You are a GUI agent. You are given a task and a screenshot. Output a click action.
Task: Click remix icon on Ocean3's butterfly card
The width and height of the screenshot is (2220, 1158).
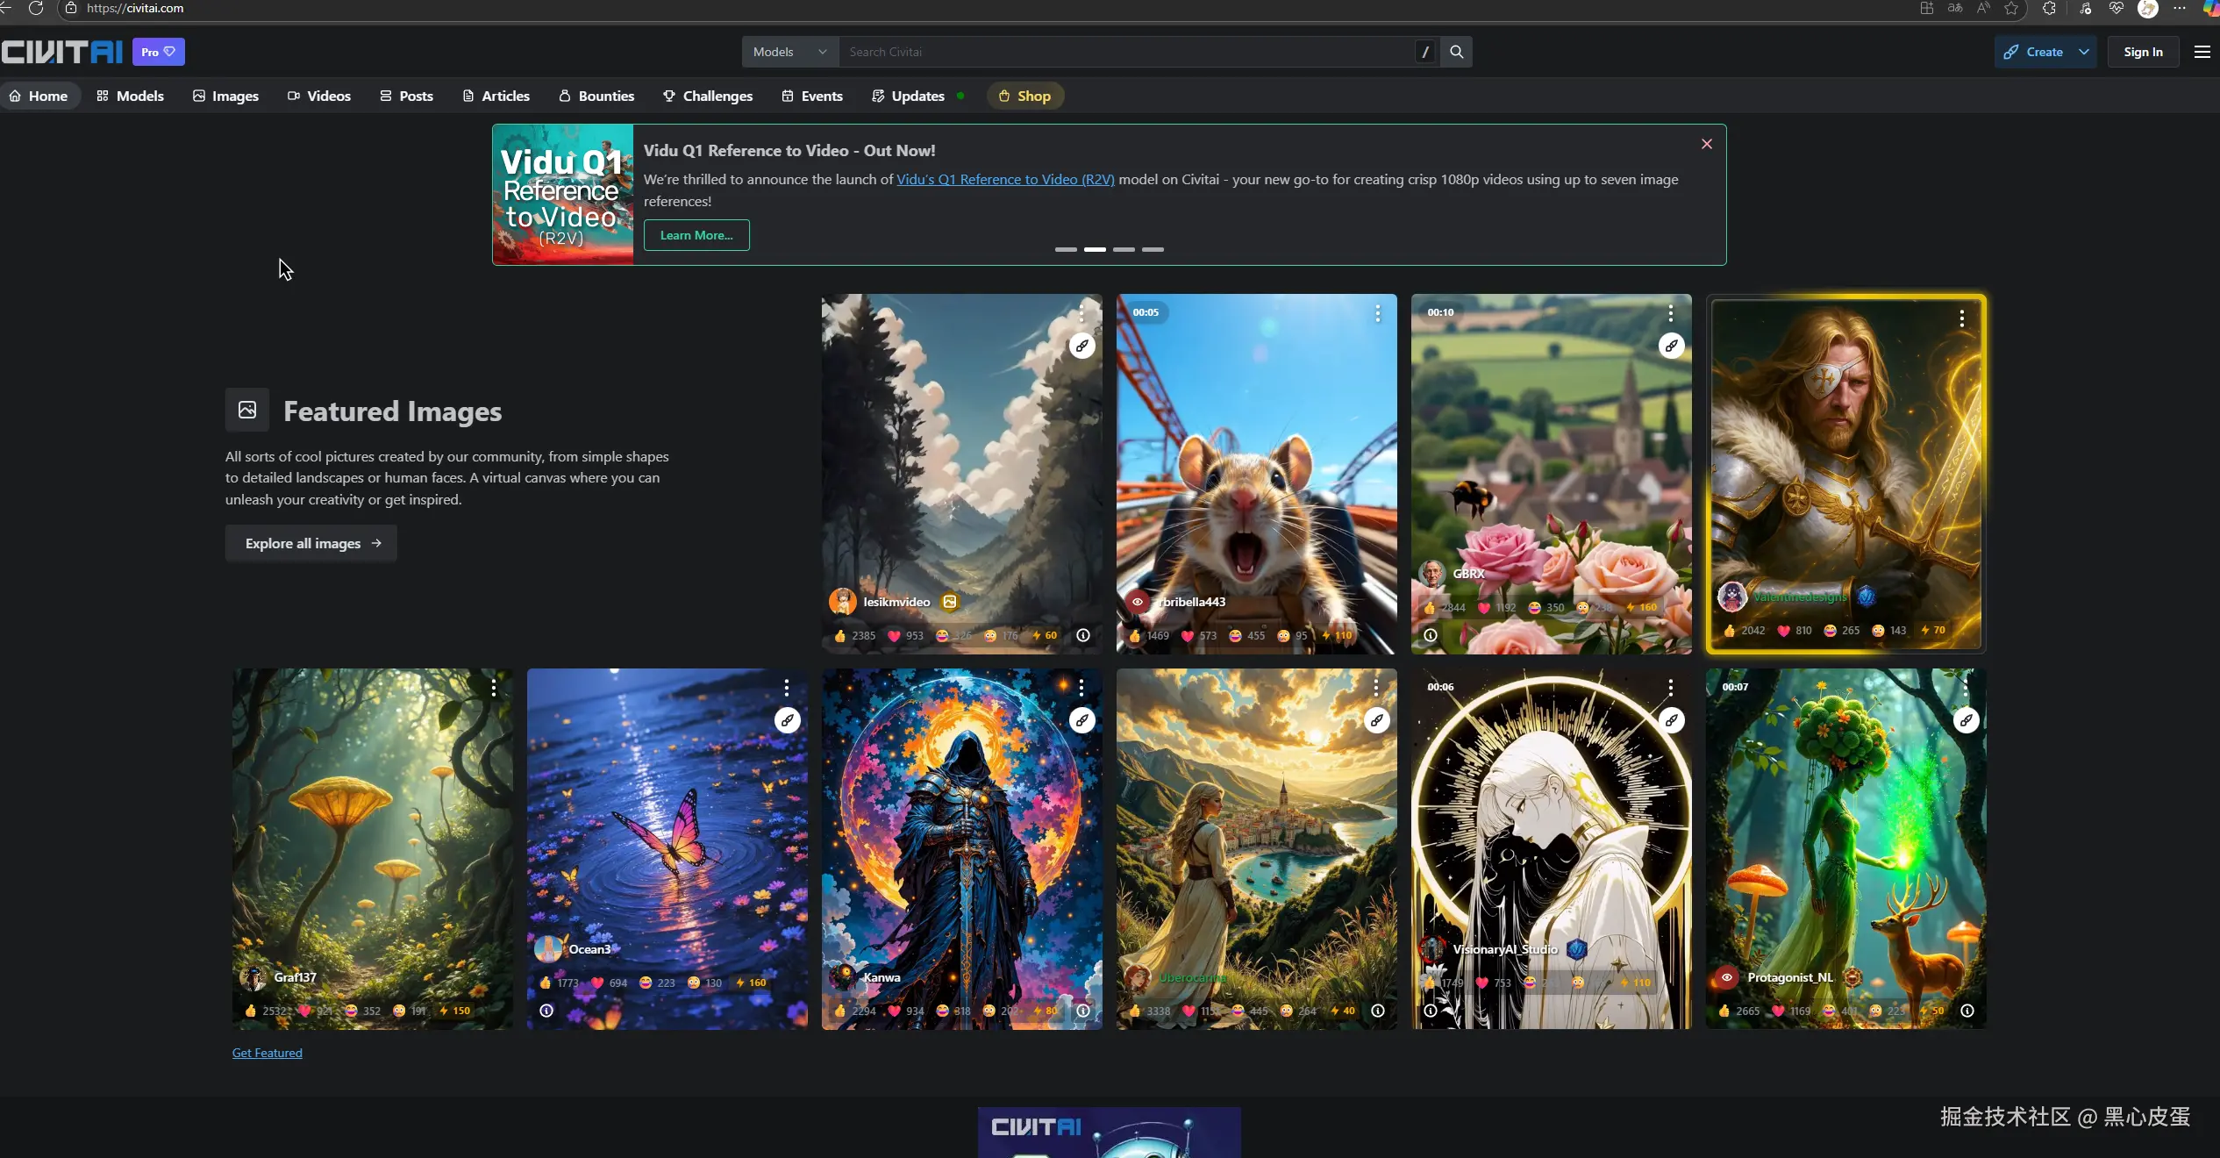(788, 720)
